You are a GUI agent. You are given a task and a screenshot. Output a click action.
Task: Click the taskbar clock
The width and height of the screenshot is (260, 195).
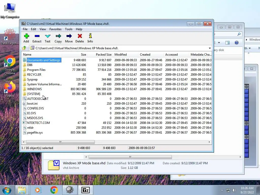pyautogui.click(x=247, y=190)
